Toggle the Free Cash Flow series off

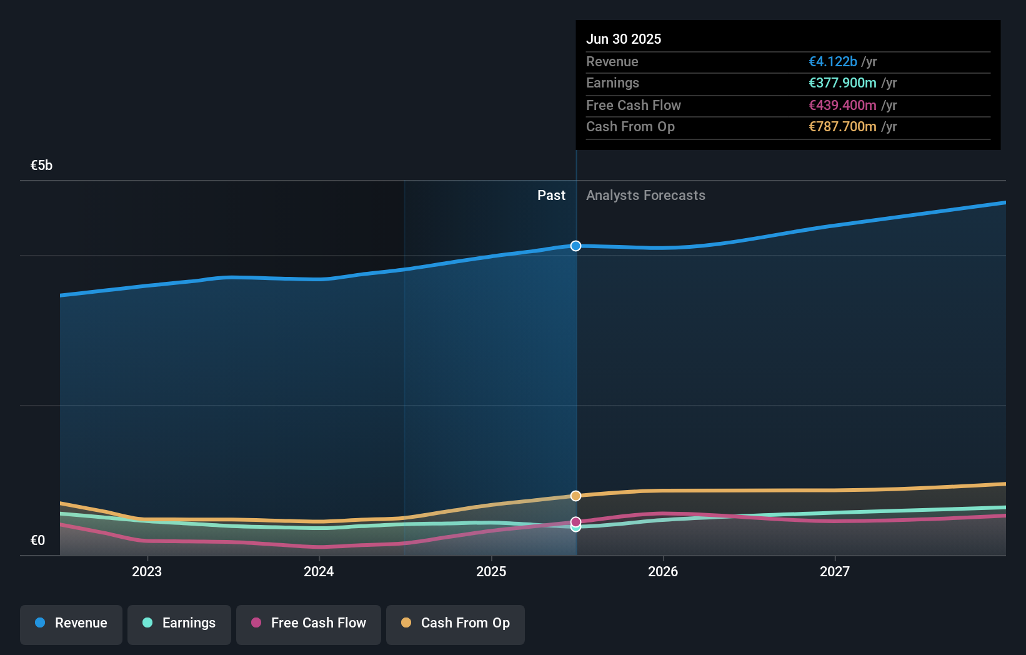pyautogui.click(x=308, y=623)
